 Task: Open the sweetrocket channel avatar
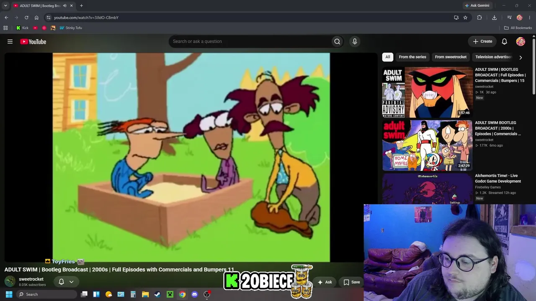click(x=10, y=282)
